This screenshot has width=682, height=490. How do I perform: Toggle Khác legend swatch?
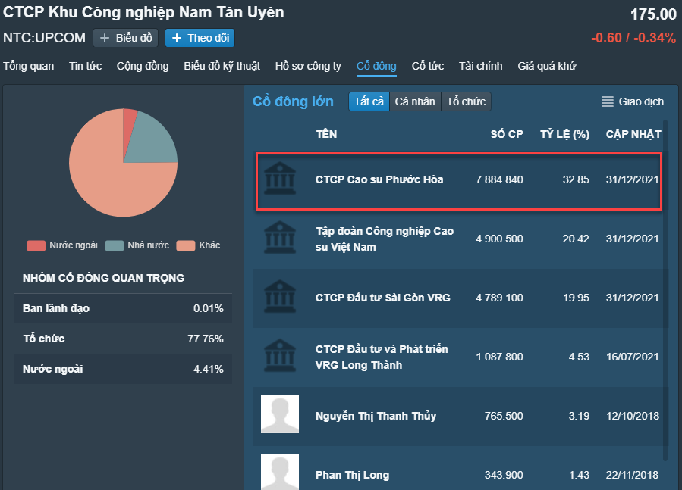click(186, 245)
